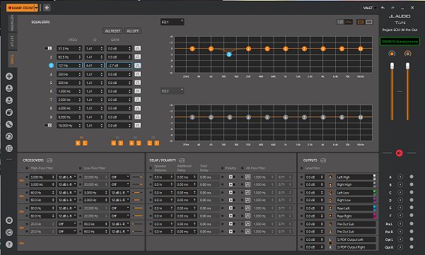425x255 pixels.
Task: Open the EQ 1 channel selector dropdown
Action: click(x=172, y=22)
